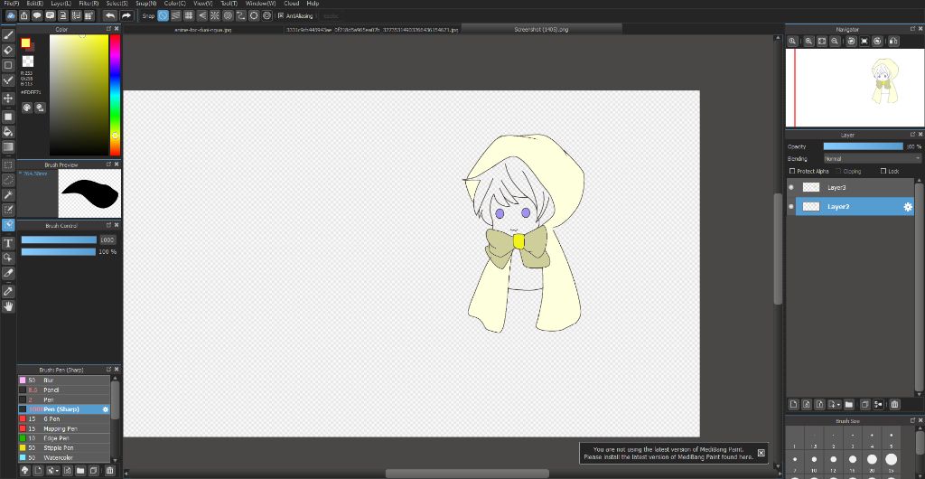Click the Redo arrow in toolbar
The image size is (925, 479).
point(126,15)
